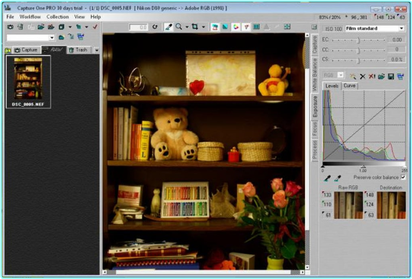
Task: Click the CS saturation slider handle
Action: pos(358,60)
